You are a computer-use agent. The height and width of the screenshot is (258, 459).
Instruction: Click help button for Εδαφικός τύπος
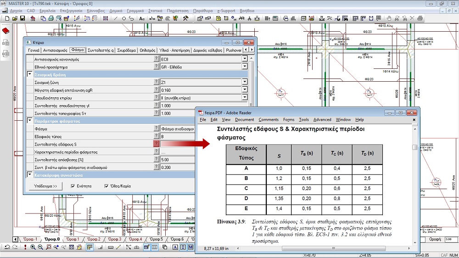tap(157, 136)
